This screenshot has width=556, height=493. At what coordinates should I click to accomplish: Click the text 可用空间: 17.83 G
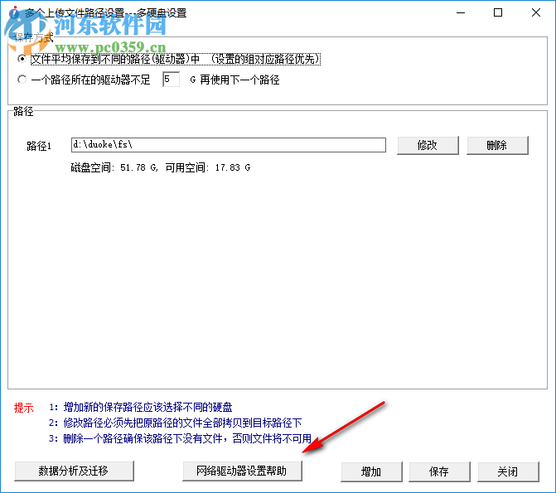point(208,167)
